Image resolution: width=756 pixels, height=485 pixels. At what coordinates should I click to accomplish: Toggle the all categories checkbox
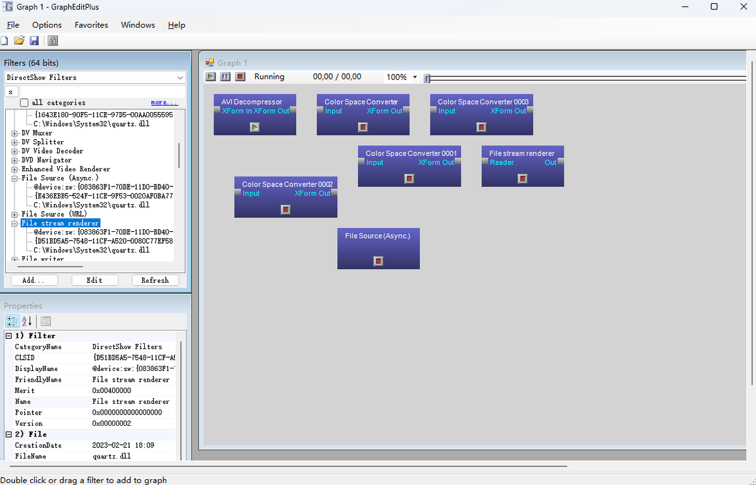click(x=24, y=103)
